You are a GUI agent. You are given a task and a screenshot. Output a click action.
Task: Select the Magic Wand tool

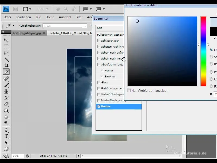6,59
